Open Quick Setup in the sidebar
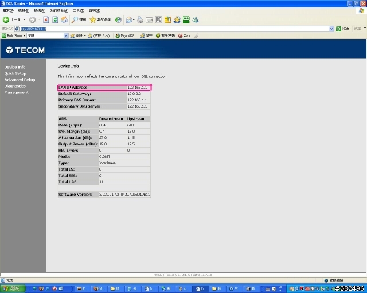This screenshot has height=293, width=367. [15, 73]
